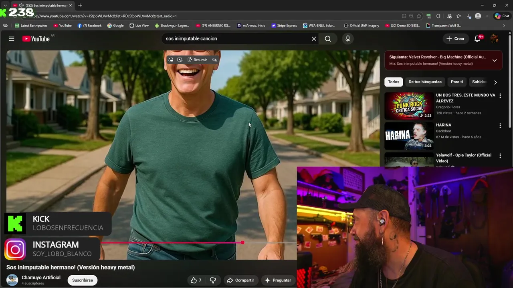Open options menu for Yelawolf video
The height and width of the screenshot is (288, 513).
pyautogui.click(x=500, y=156)
